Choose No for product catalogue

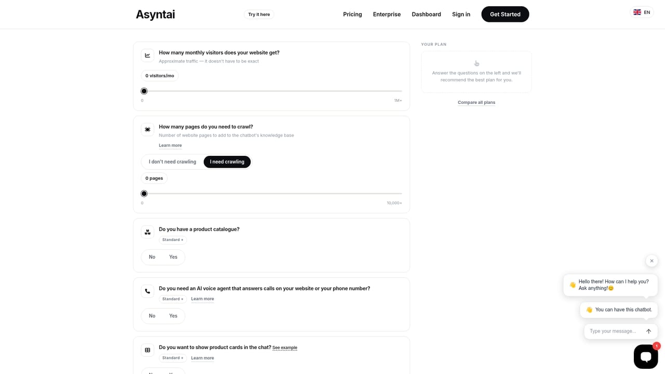tap(152, 257)
